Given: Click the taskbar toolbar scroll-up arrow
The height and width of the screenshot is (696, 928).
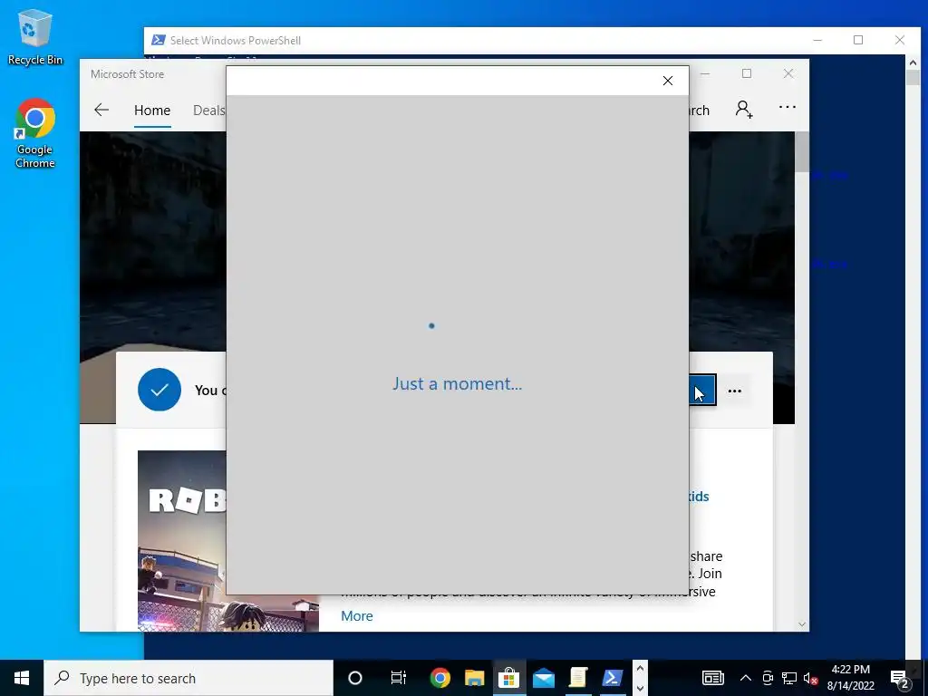Looking at the screenshot, I should pos(640,669).
